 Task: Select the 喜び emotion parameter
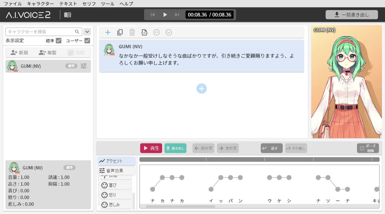coord(116,185)
